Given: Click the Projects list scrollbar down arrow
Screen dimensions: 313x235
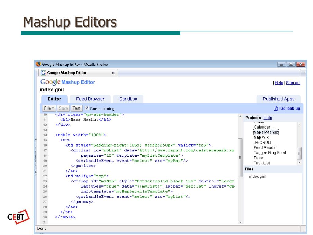Looking at the screenshot, I should coord(299,163).
